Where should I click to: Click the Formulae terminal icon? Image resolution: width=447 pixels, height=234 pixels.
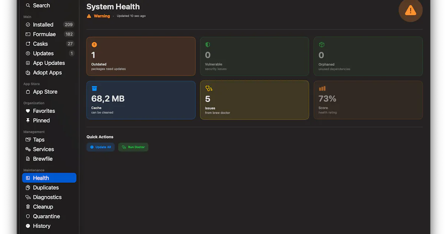[28, 34]
